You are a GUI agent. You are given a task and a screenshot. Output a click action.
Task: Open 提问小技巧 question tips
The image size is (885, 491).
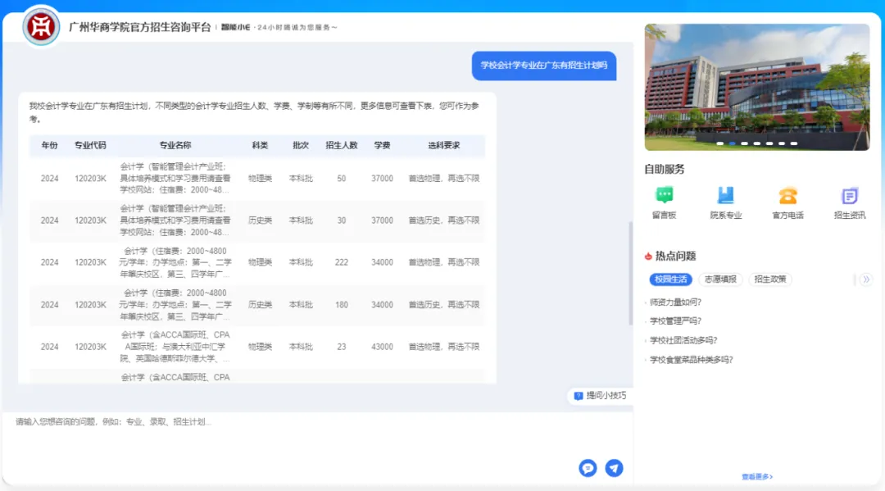point(600,396)
